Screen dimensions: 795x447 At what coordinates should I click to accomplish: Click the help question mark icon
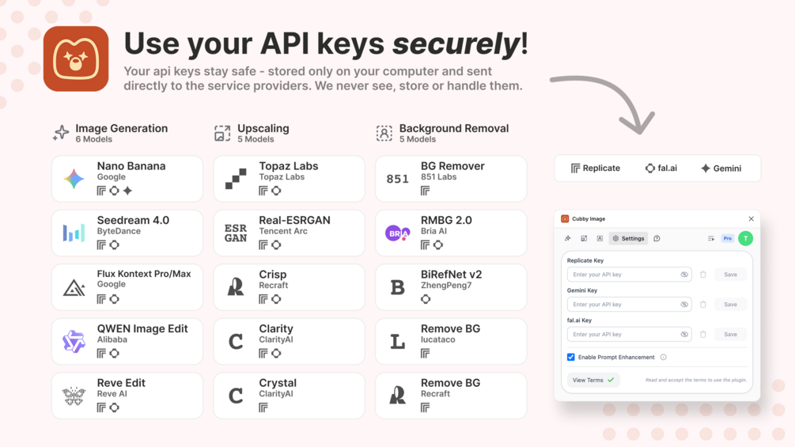(657, 238)
